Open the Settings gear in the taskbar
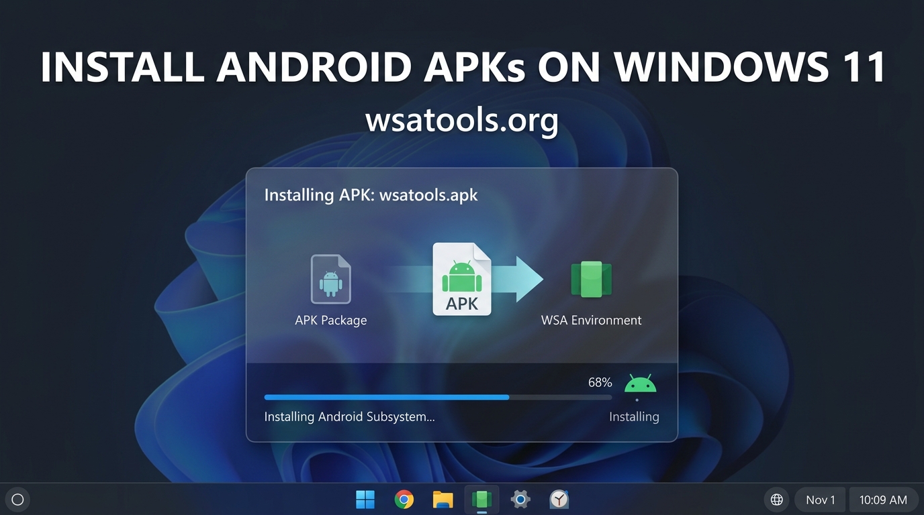The width and height of the screenshot is (924, 515). 520,500
